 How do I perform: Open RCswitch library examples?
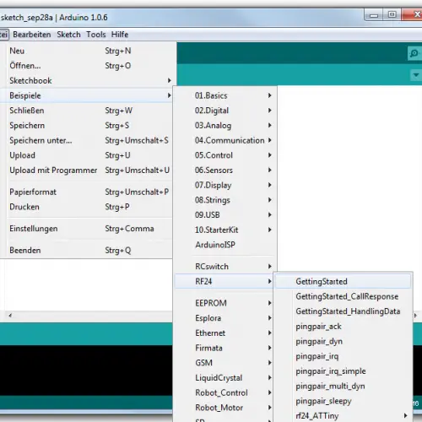(x=225, y=267)
